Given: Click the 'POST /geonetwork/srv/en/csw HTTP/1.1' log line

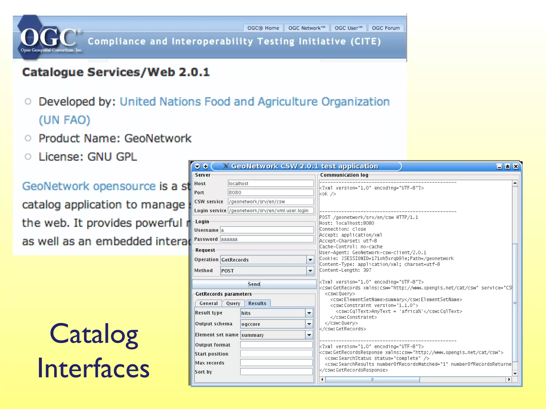Looking at the screenshot, I should click(x=369, y=217).
